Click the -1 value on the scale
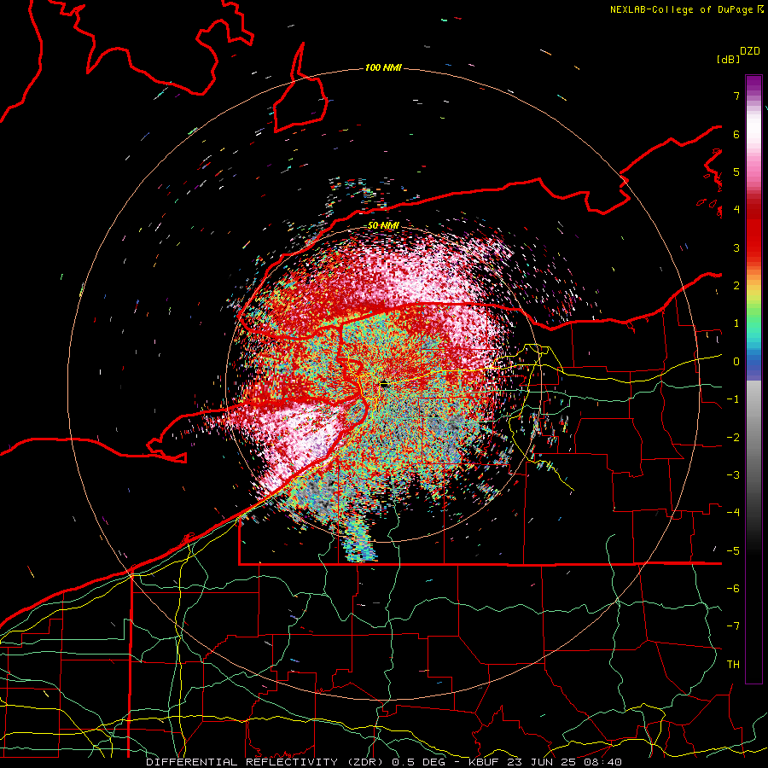Image resolution: width=768 pixels, height=768 pixels. point(733,399)
